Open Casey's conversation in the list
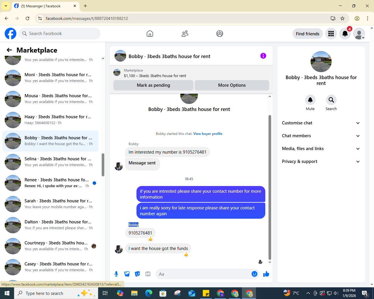374x299 pixels. [x=50, y=267]
